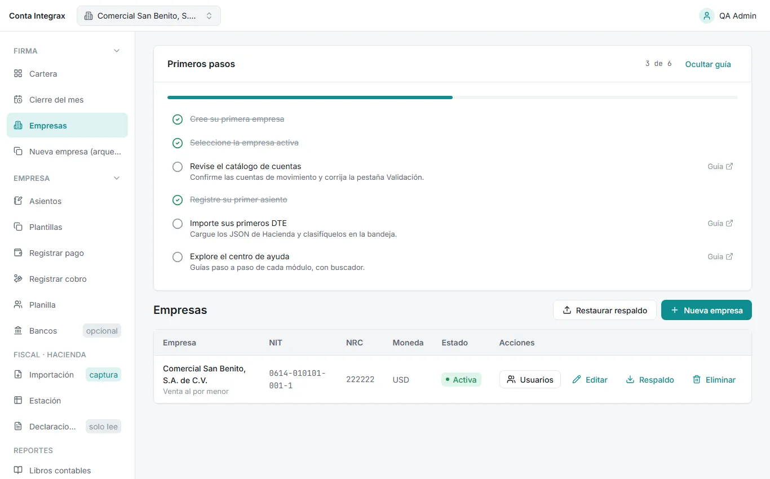Click the Planilla people icon

pos(18,305)
